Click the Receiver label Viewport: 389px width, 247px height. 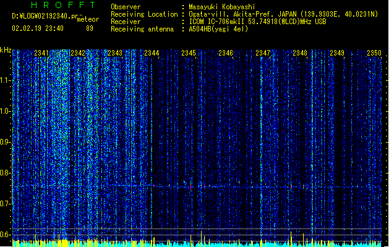(x=126, y=22)
